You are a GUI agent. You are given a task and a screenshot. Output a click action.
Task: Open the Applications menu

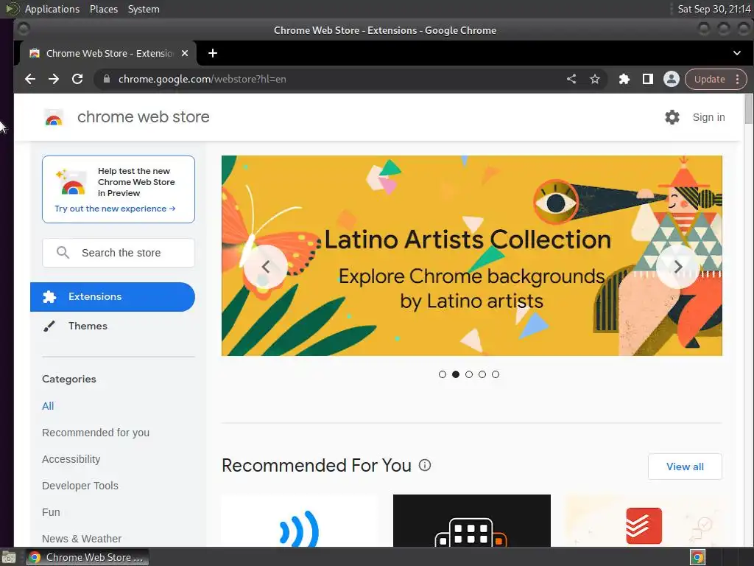[x=52, y=9]
